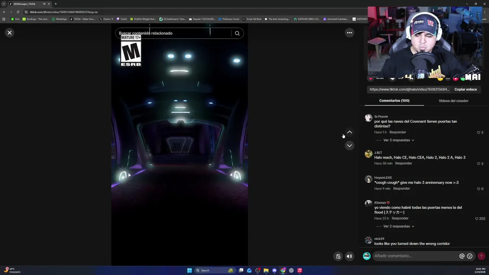Open the WhatsApp bookmark
Image resolution: width=489 pixels, height=275 pixels.
59,19
